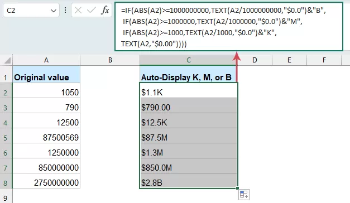This screenshot has height=203, width=350.
Task: Select row 1 header
Action: click(6, 74)
